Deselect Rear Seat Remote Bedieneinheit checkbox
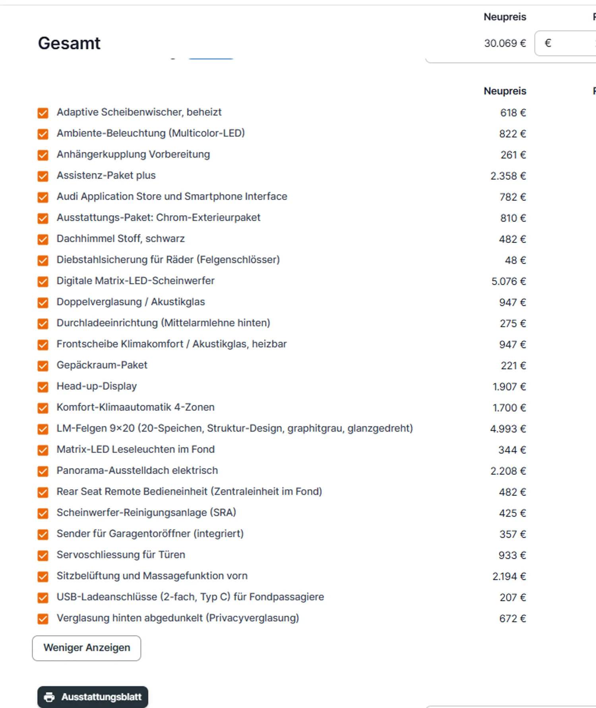This screenshot has width=596, height=708. click(x=43, y=492)
